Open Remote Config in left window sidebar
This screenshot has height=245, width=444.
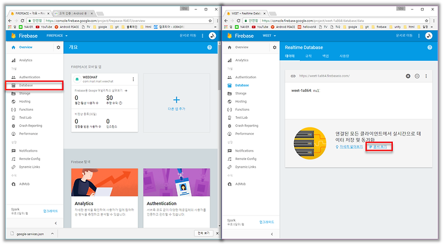[30, 159]
